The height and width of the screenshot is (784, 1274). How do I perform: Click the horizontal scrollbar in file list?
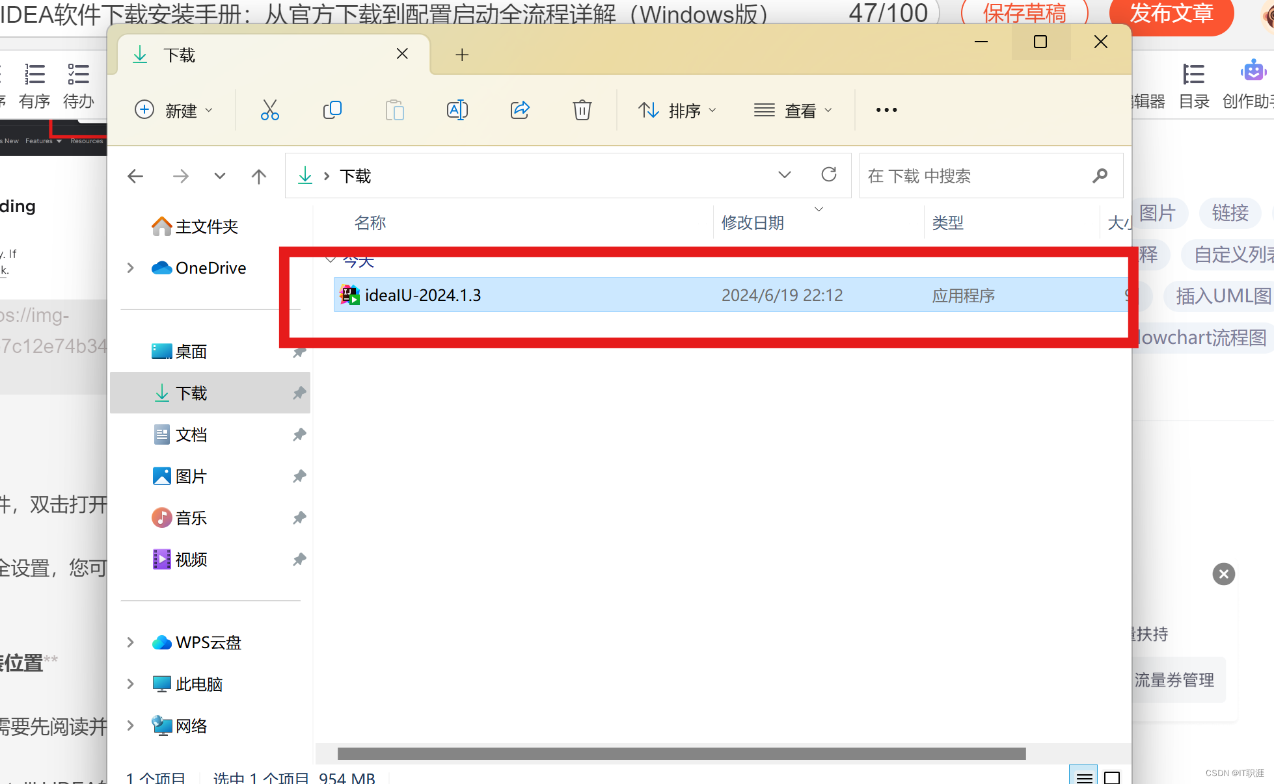coord(681,753)
